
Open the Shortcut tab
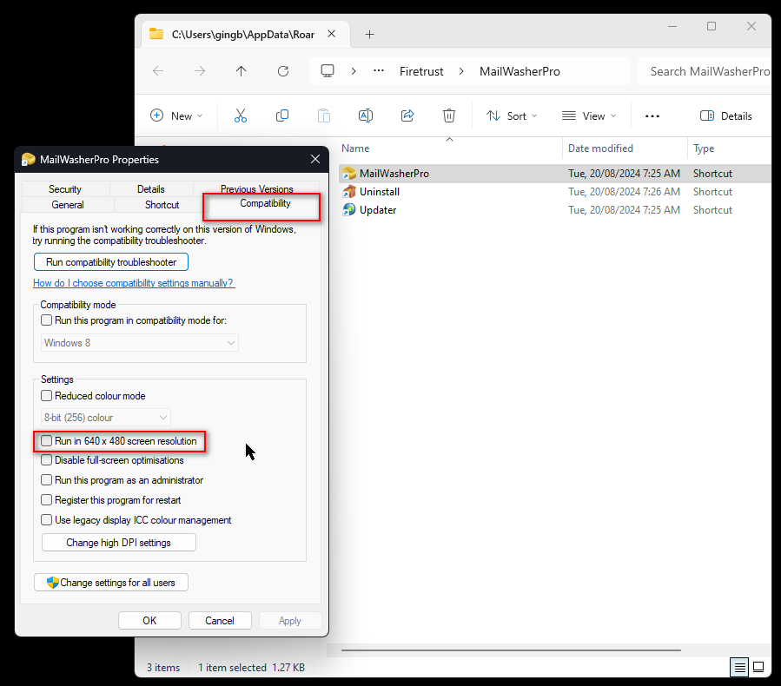[162, 205]
